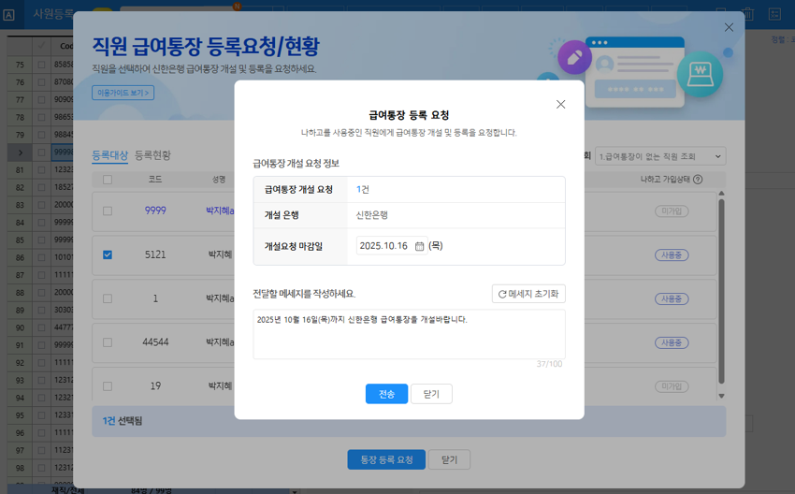
Task: Open the 급여통장이 없는 직원 조회 dropdown
Action: tap(660, 156)
